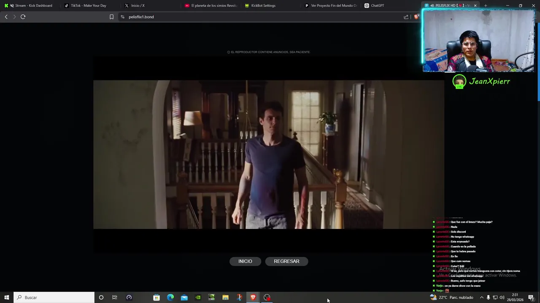The height and width of the screenshot is (303, 540).
Task: Click chat message 'Que fue con el brazo? Mucha paja?'
Action: point(472,222)
